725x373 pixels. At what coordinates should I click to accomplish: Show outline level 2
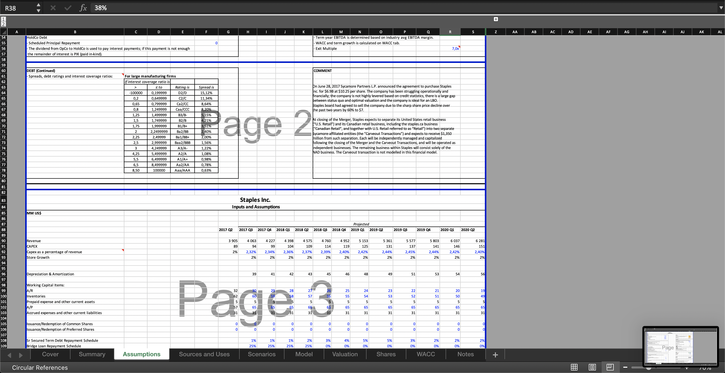coord(3,24)
